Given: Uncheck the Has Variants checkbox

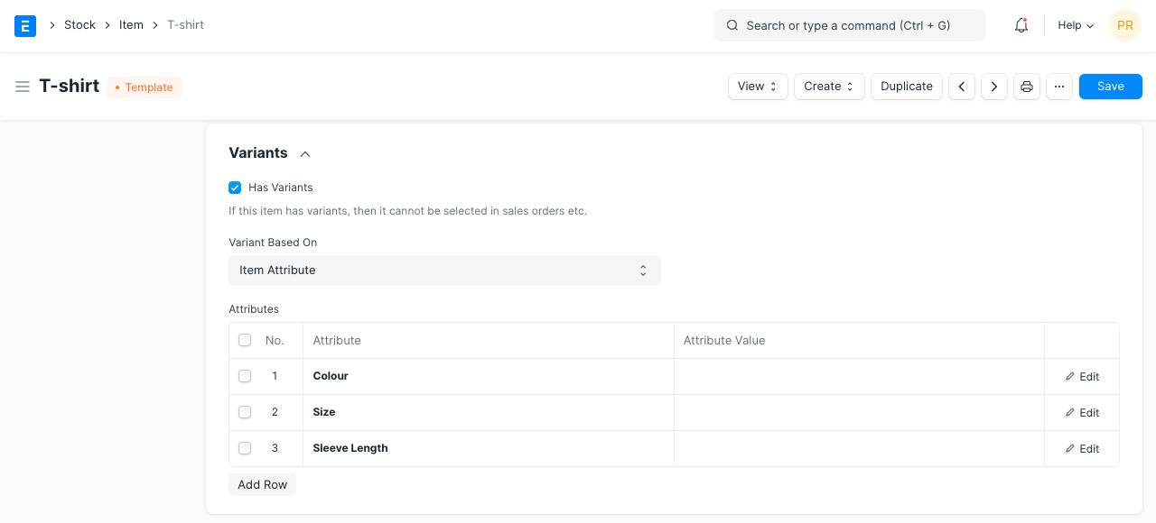Looking at the screenshot, I should point(235,188).
